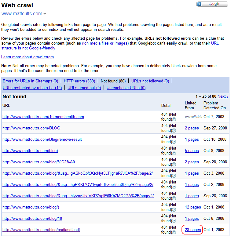The width and height of the screenshot is (231, 236).
Task: Open Unreachable URLs (0) tab
Action: click(x=126, y=88)
